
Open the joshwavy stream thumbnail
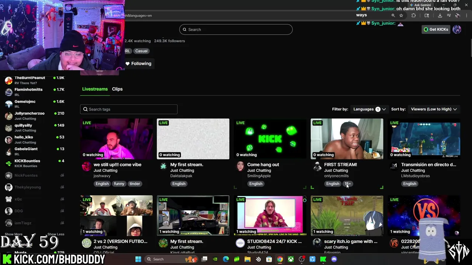[x=116, y=139]
